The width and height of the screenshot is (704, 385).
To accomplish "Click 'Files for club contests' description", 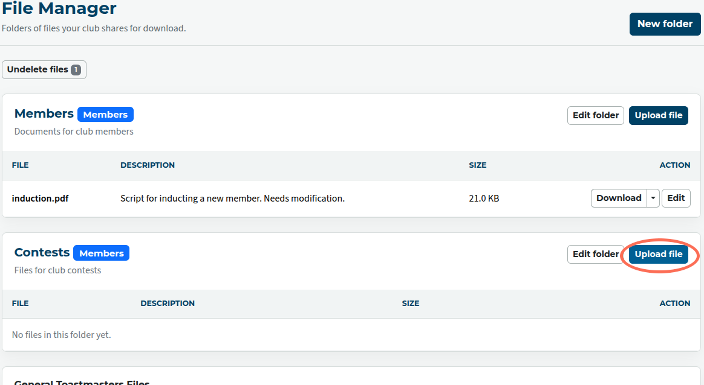I will pos(57,270).
